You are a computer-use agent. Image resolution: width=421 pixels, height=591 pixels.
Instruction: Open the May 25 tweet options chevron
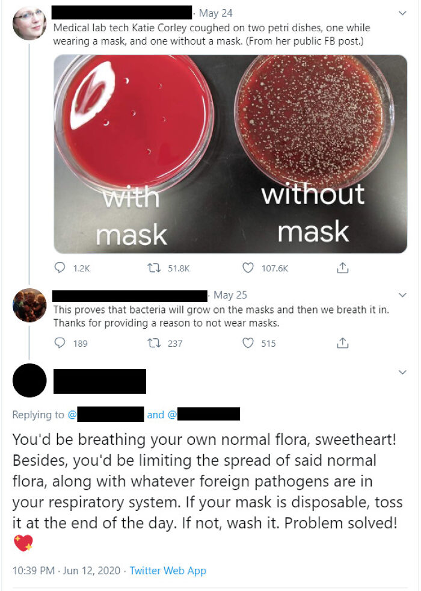[x=402, y=295]
